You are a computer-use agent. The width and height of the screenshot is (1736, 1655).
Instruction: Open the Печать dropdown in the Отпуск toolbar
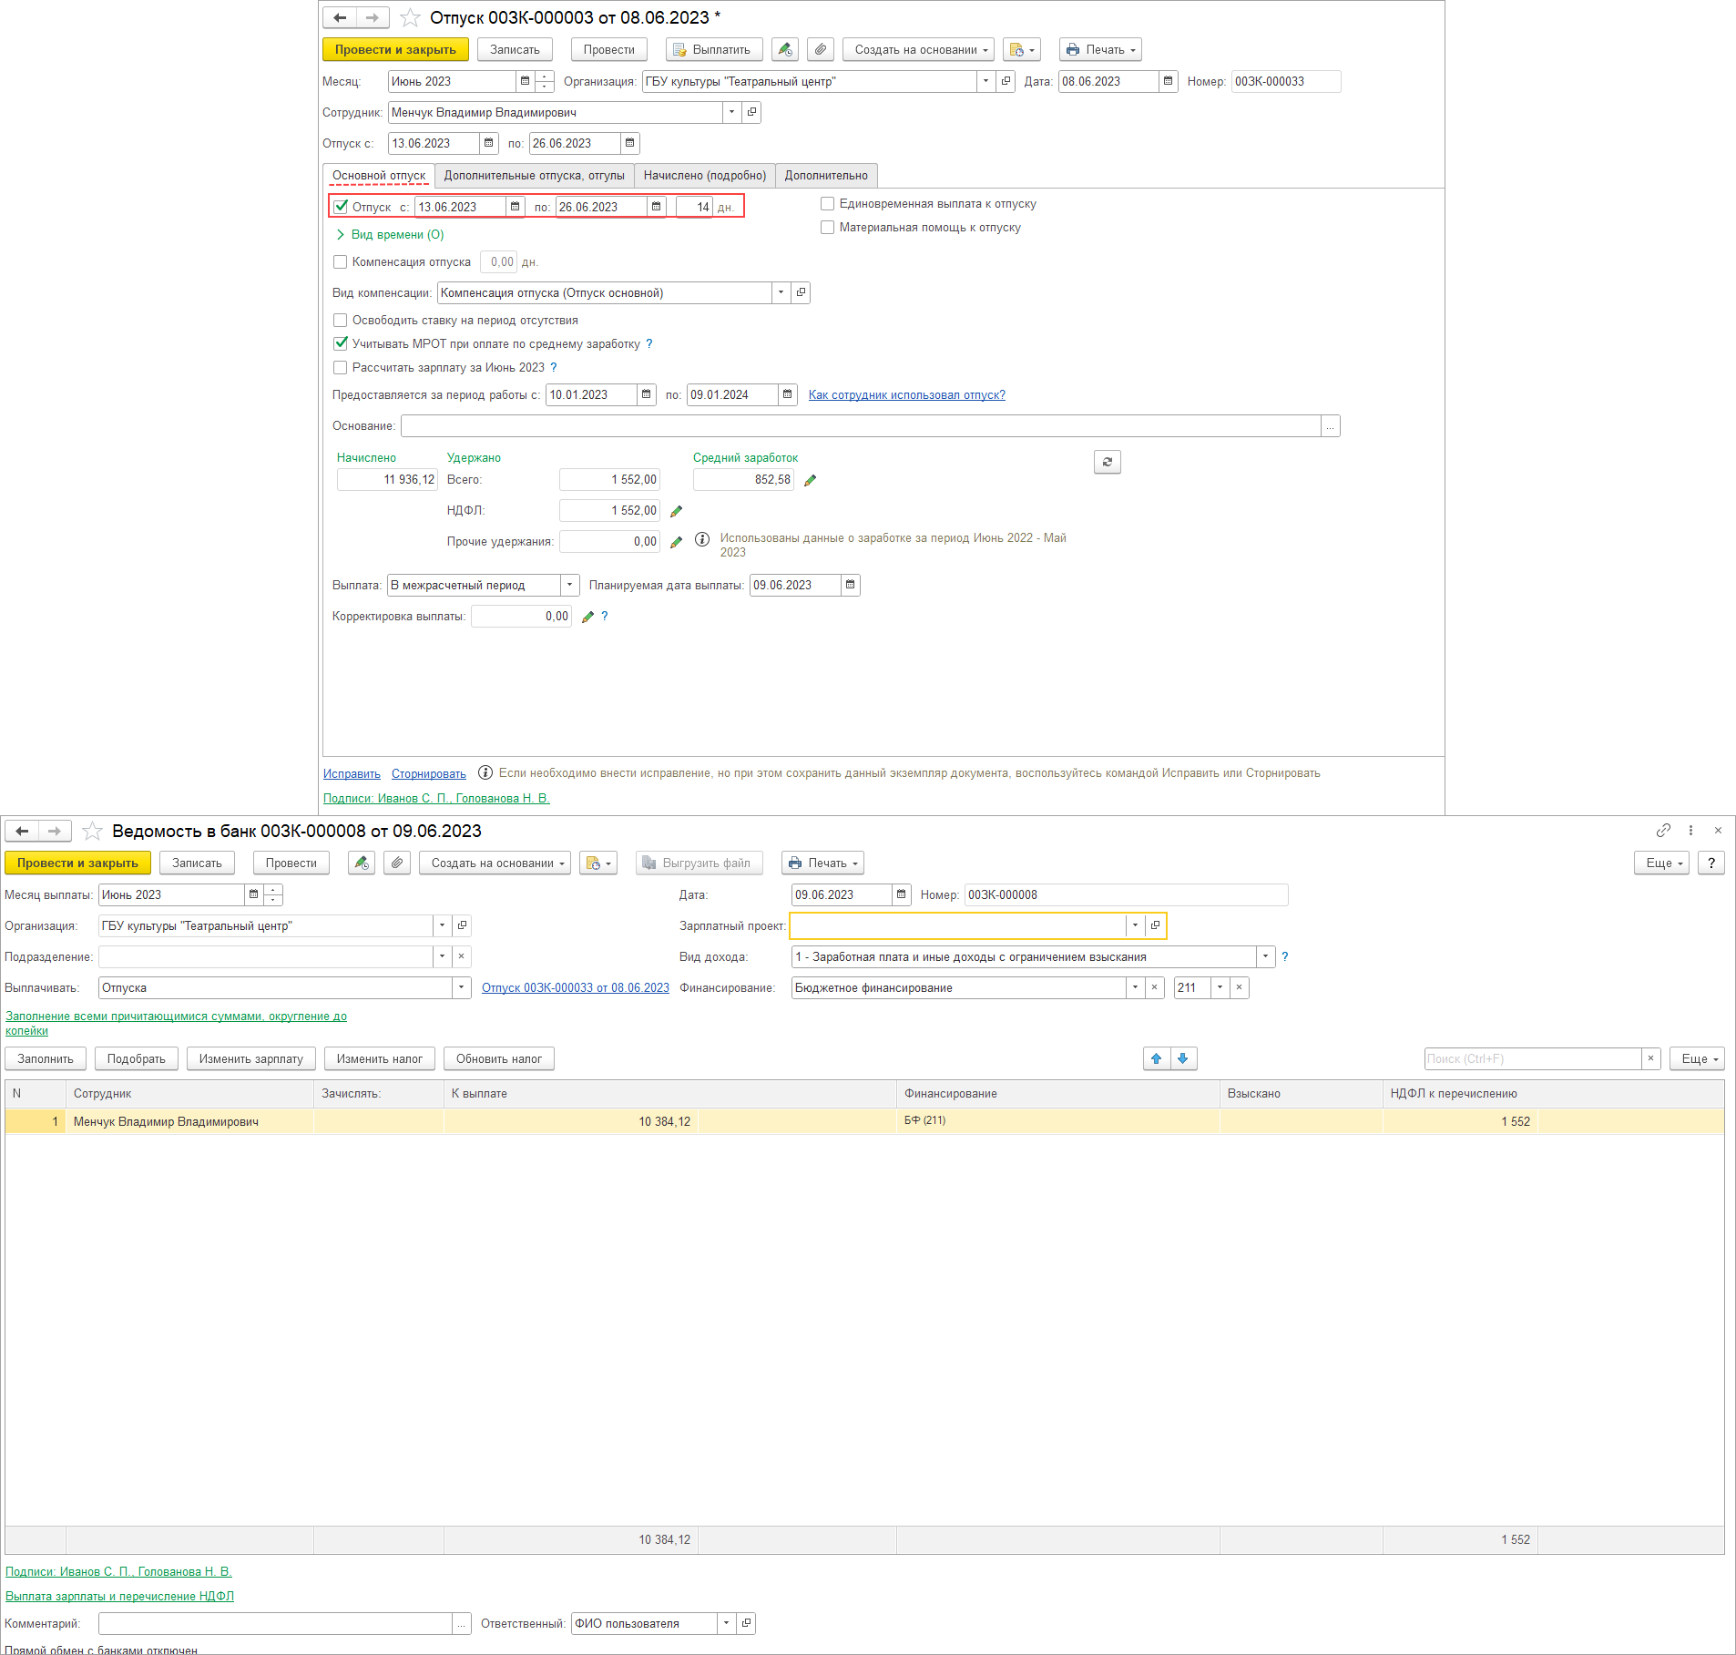pyautogui.click(x=1100, y=49)
